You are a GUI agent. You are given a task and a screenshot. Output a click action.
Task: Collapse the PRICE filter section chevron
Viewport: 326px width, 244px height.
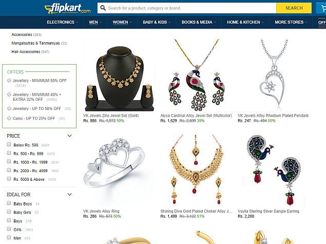coord(70,136)
